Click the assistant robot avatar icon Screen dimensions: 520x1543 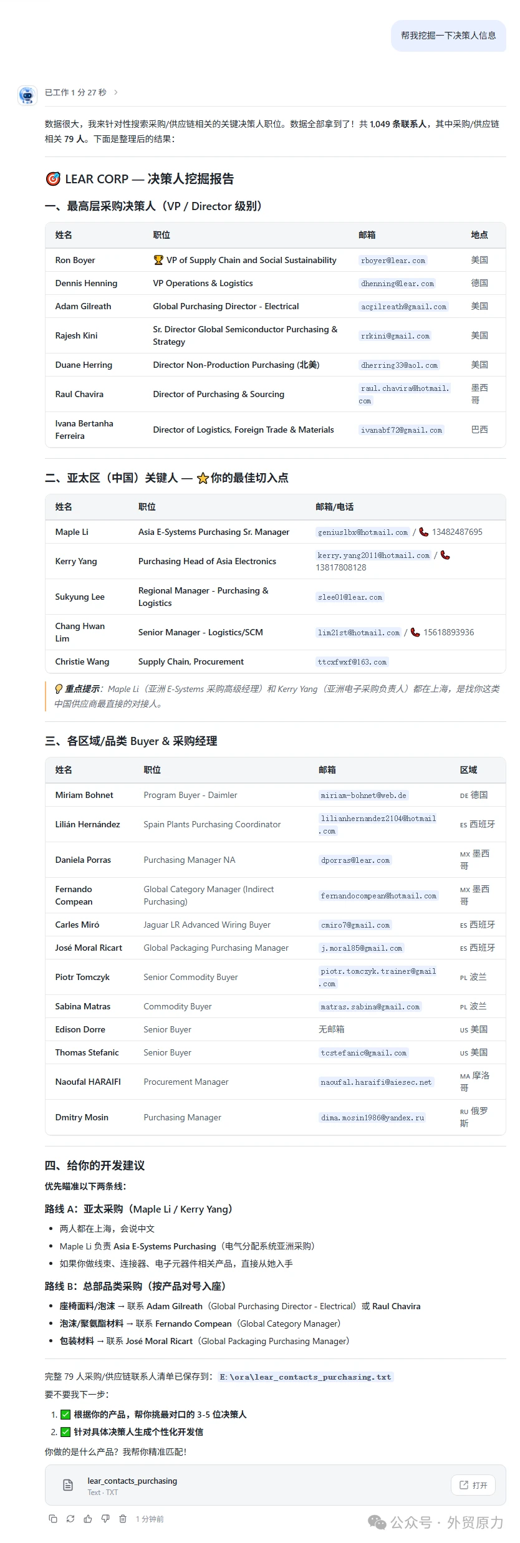point(27,95)
